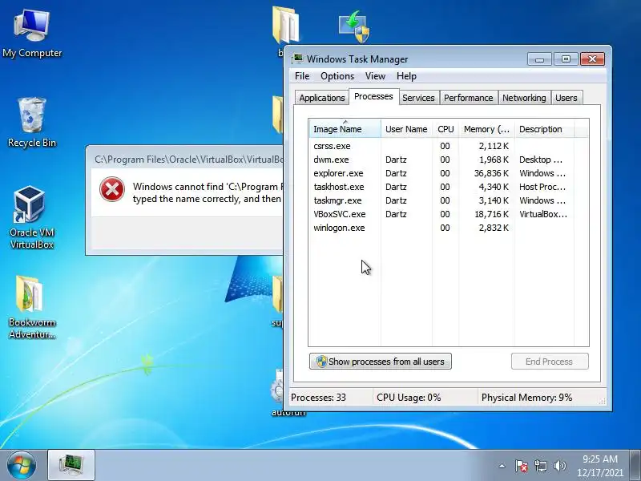Sort by Description column header
641x481 pixels.
[545, 129]
